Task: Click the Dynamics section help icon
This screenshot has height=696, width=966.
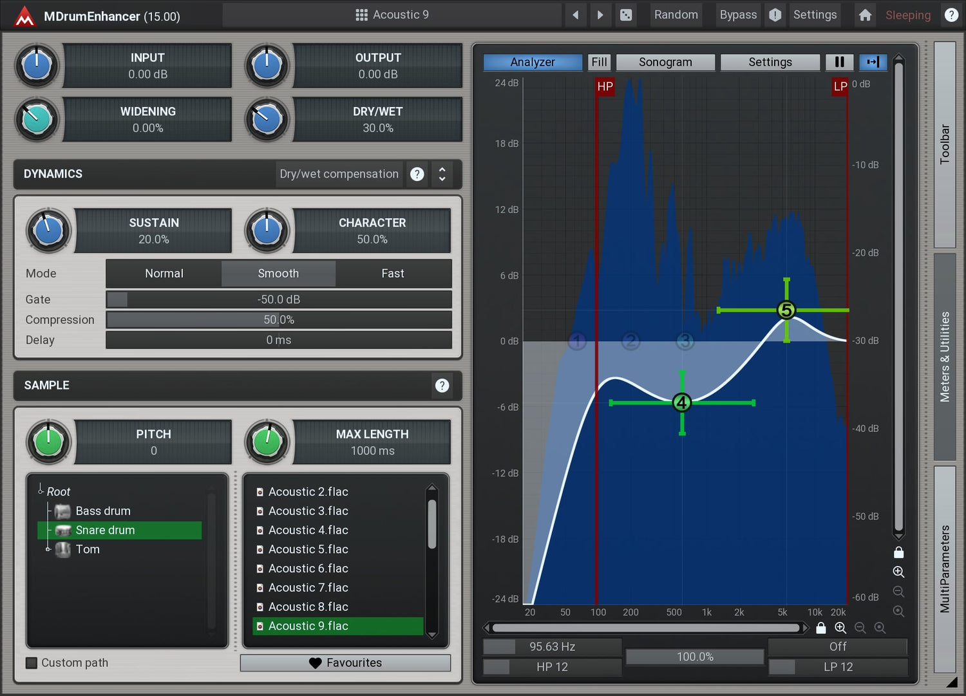Action: pyautogui.click(x=417, y=174)
